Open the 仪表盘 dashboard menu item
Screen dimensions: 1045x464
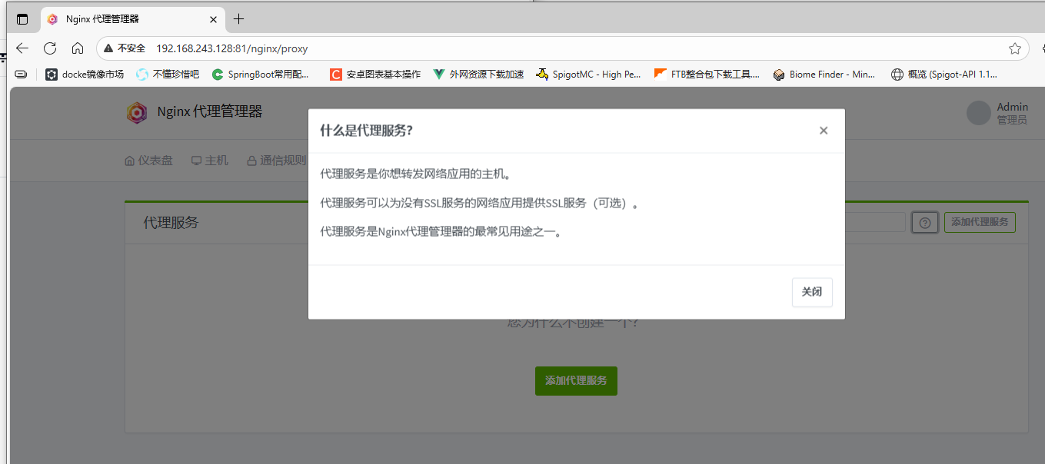click(148, 161)
